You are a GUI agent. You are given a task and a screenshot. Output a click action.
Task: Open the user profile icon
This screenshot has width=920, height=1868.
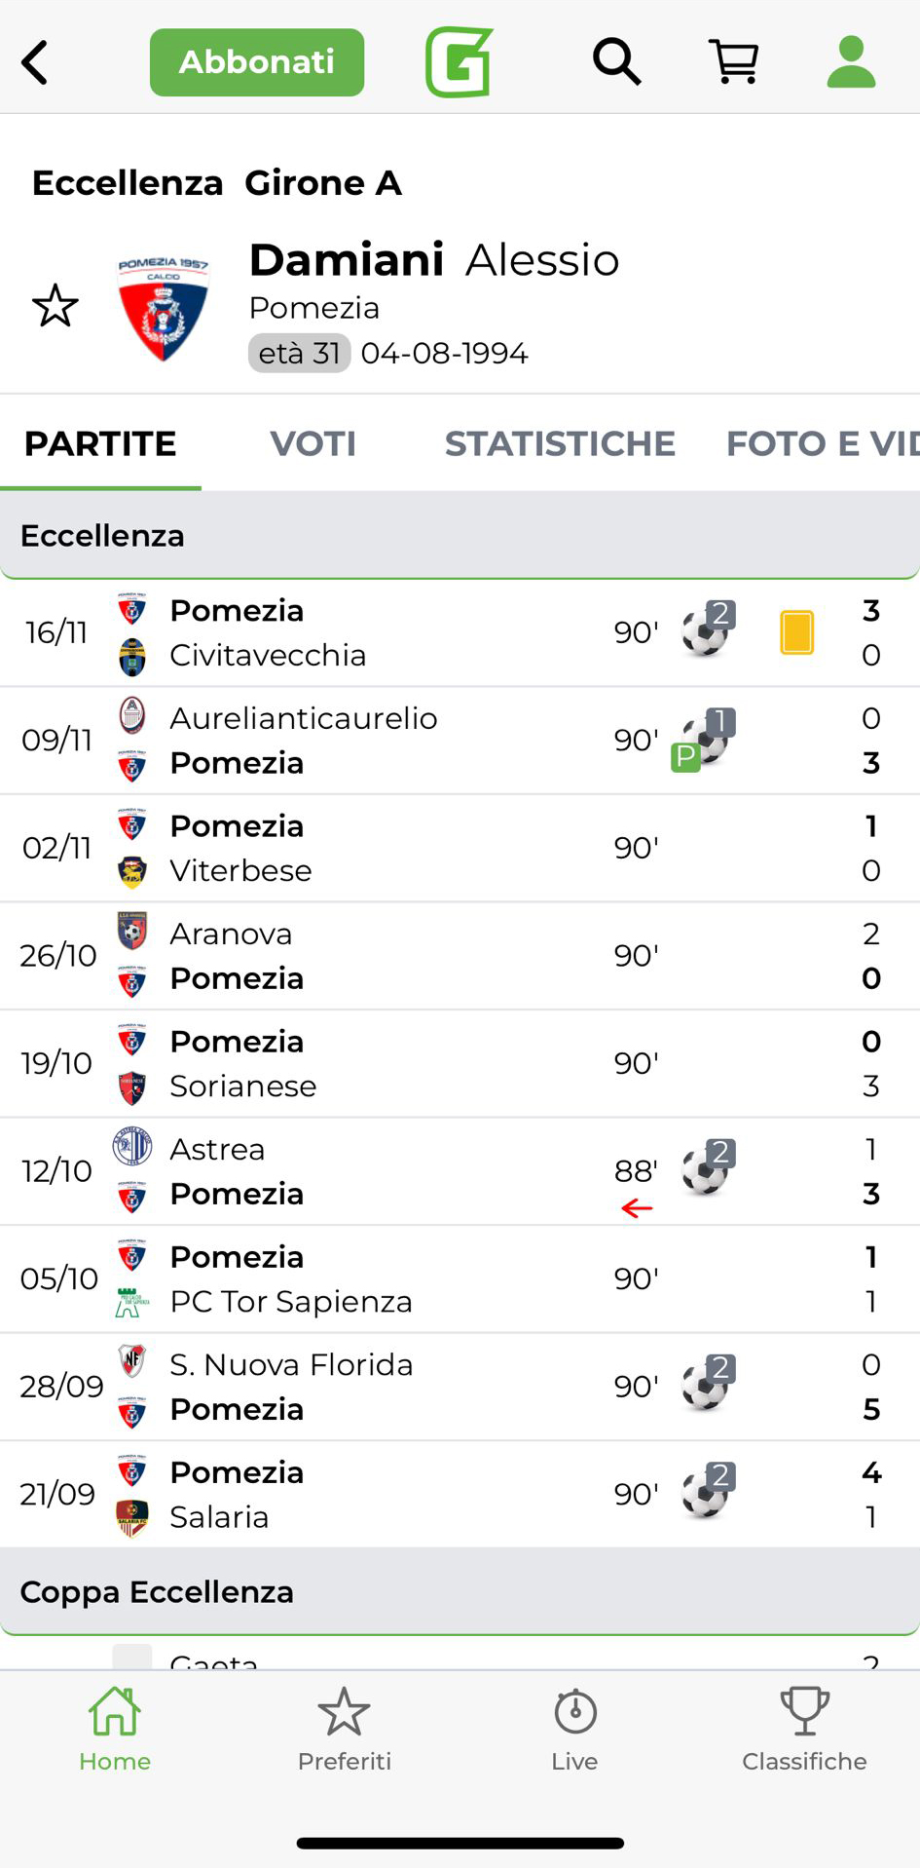pyautogui.click(x=851, y=62)
